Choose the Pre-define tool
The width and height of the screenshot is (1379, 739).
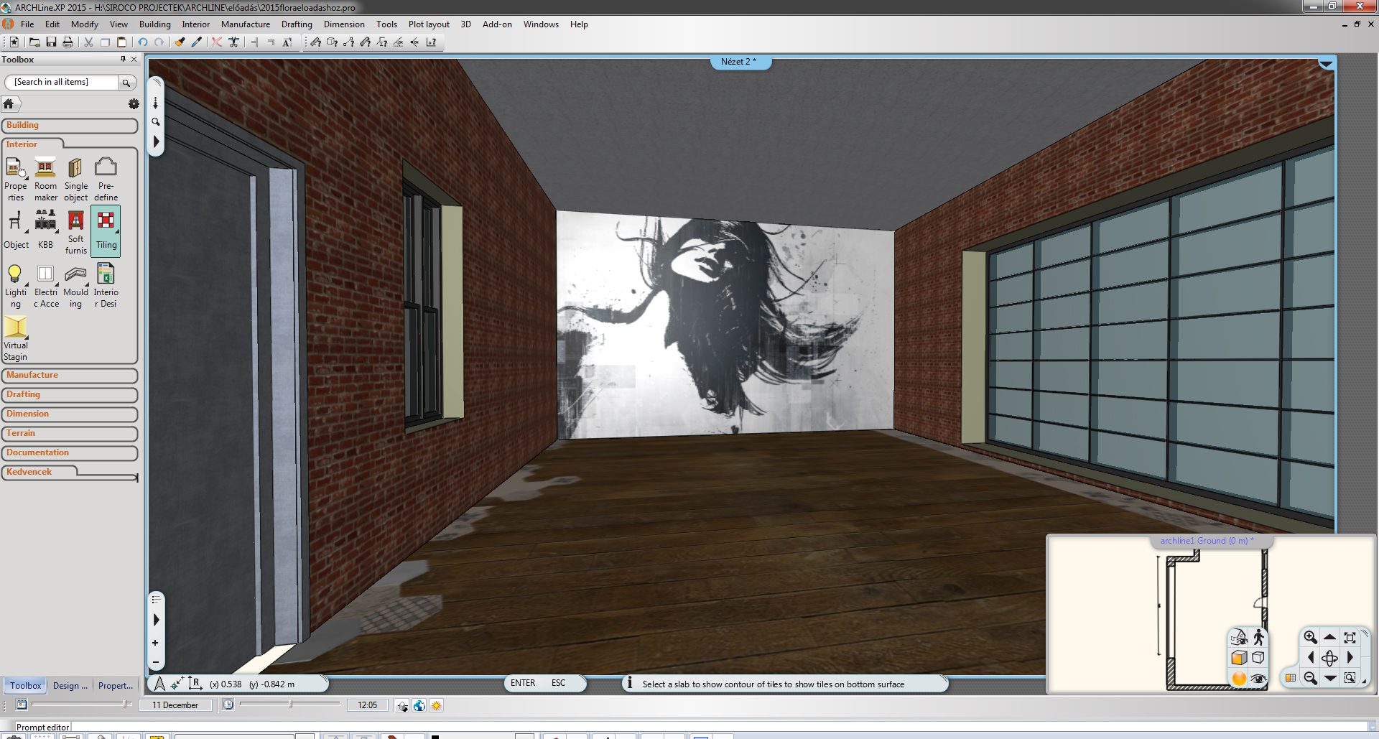pos(106,179)
